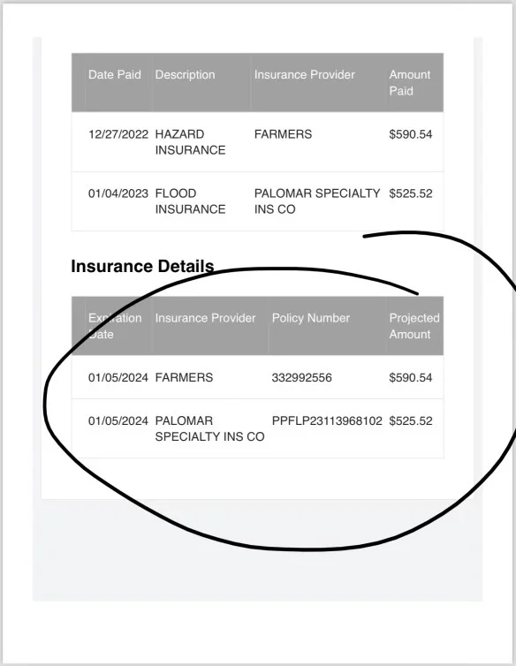516x666 pixels.
Task: Click the $525.52 projected amount
Action: [x=411, y=421]
